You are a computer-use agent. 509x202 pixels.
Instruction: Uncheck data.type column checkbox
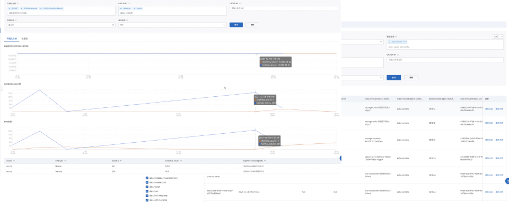(147, 191)
